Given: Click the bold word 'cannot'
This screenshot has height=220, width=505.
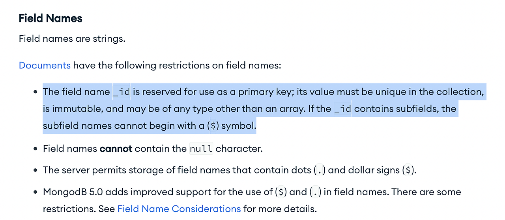Looking at the screenshot, I should (x=116, y=149).
